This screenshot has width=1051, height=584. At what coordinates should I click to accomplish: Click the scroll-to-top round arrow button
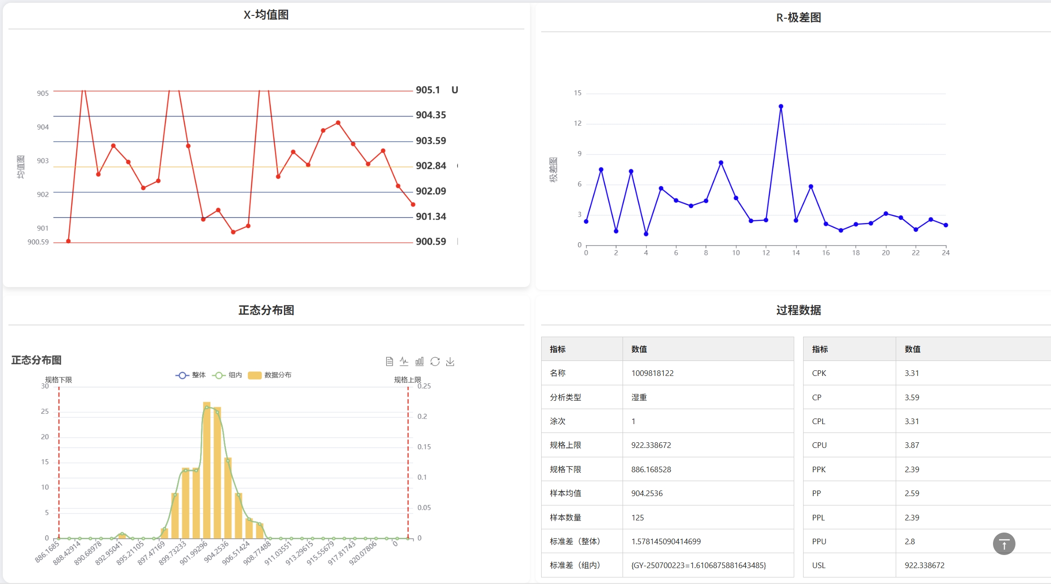tap(1004, 544)
